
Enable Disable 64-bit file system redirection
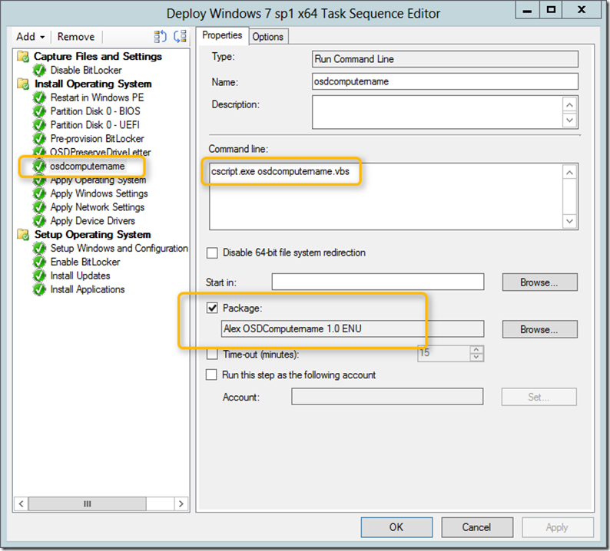[x=212, y=253]
